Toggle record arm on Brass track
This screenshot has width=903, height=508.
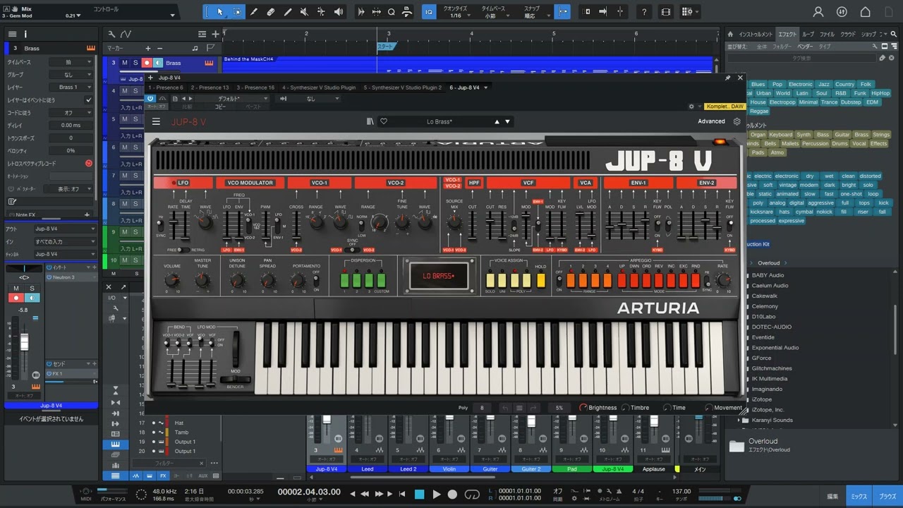[147, 63]
